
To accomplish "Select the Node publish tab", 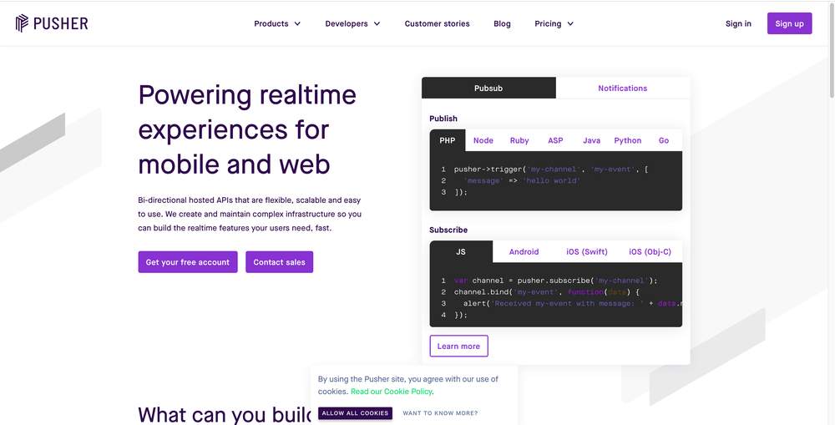I will (x=483, y=140).
